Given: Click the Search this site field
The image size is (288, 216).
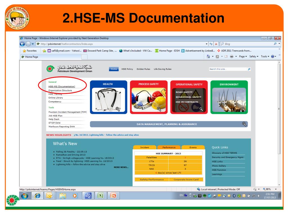Looking at the screenshot, I should [228, 69].
